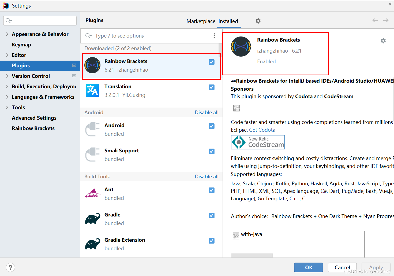Click the Downloaded (2 of 2 enabled) header
The height and width of the screenshot is (276, 394).
(118, 48)
